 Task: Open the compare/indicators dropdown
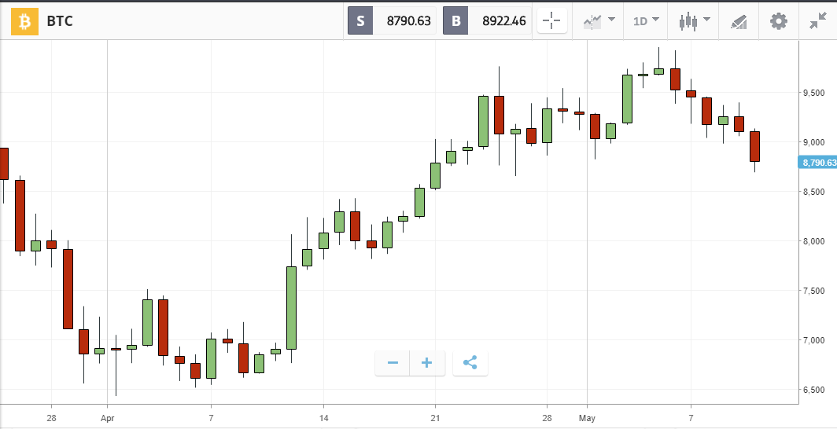[599, 21]
